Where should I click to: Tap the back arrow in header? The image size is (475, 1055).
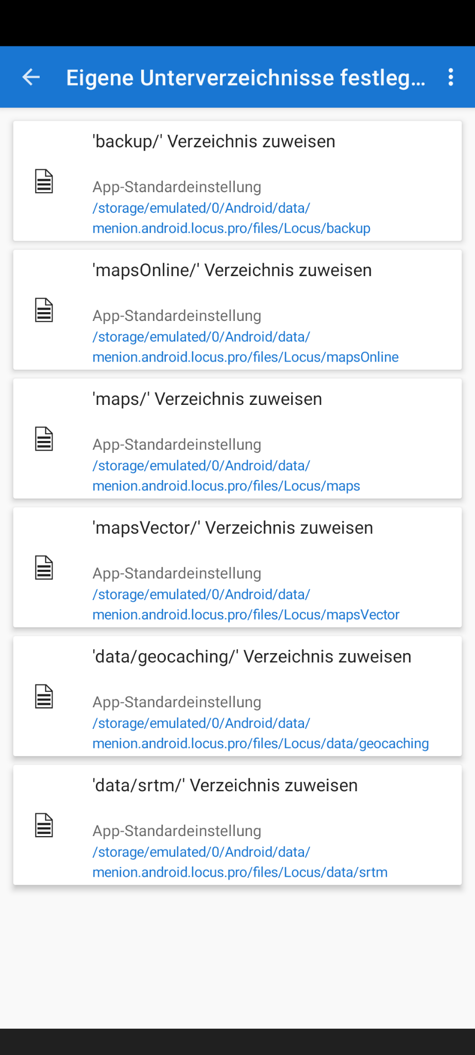click(x=31, y=77)
